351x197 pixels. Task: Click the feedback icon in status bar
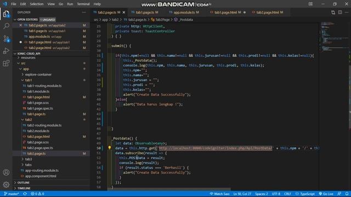(339, 194)
